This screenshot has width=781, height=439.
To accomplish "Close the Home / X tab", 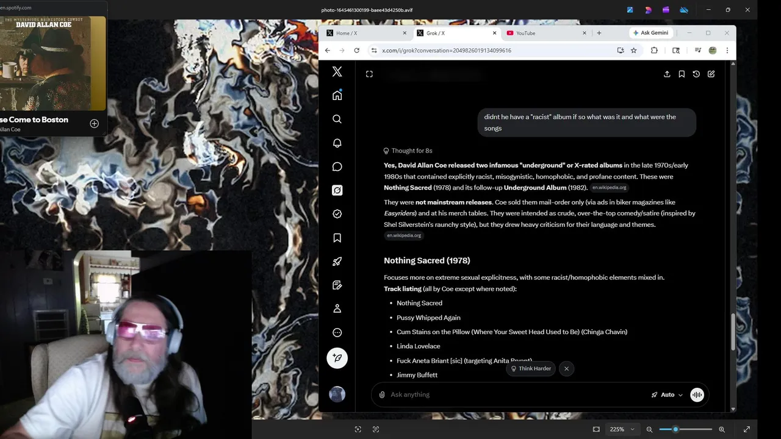I will point(405,33).
